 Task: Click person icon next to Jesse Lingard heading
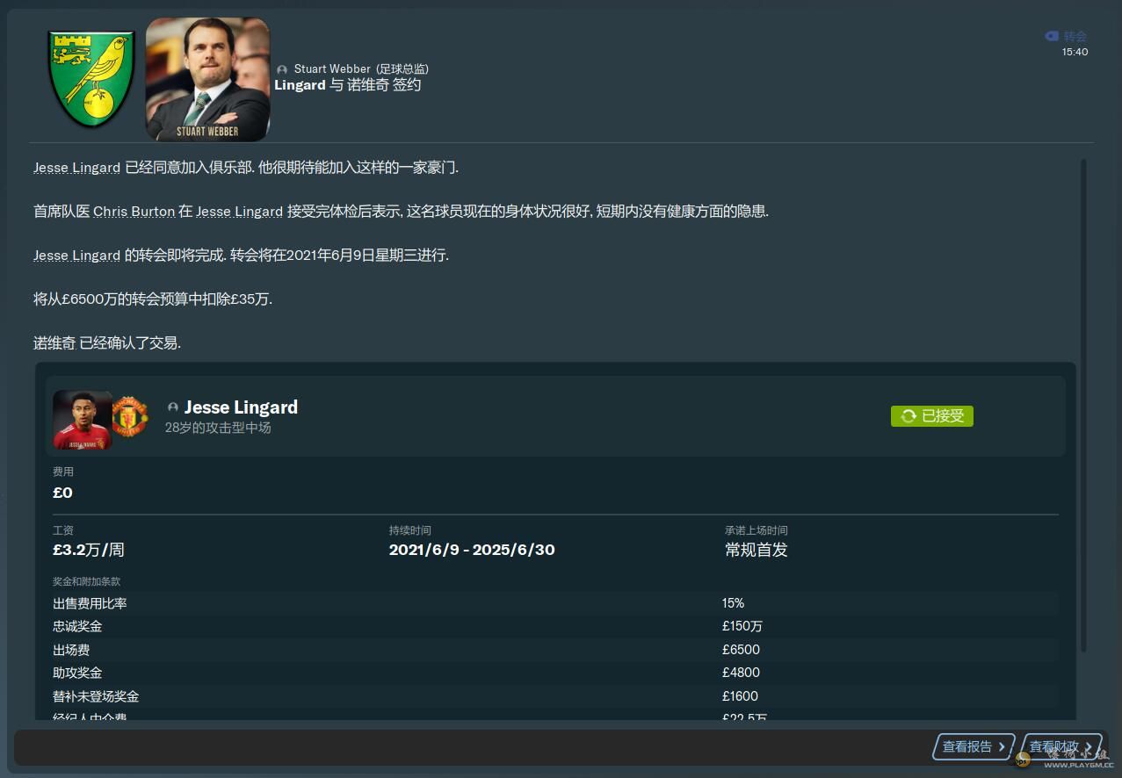[173, 407]
